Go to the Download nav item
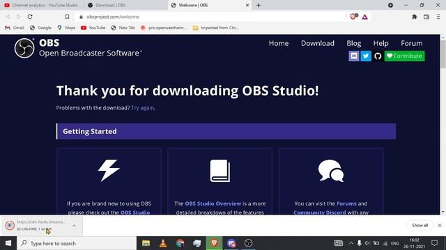 pyautogui.click(x=318, y=43)
